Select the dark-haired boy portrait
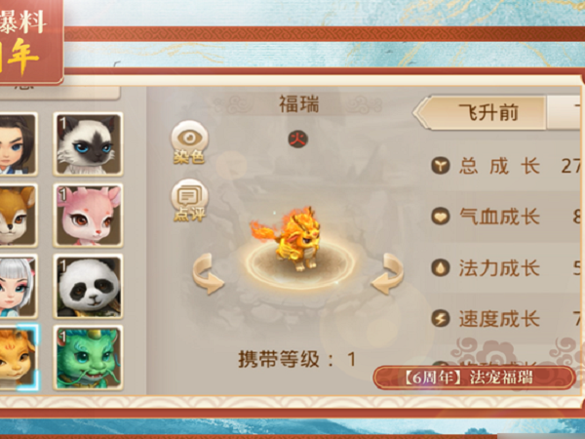This screenshot has width=585, height=439. 18,144
